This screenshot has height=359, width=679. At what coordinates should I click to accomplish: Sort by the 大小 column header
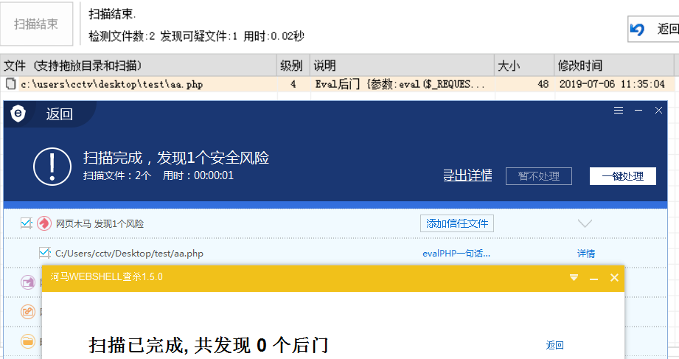click(x=524, y=66)
